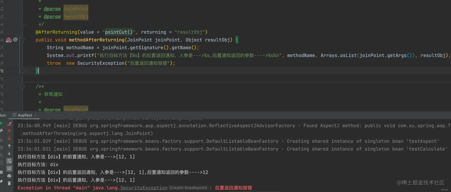This screenshot has height=192, width=451.
Task: Click the "resultObj" returning value string
Action: click(189, 32)
